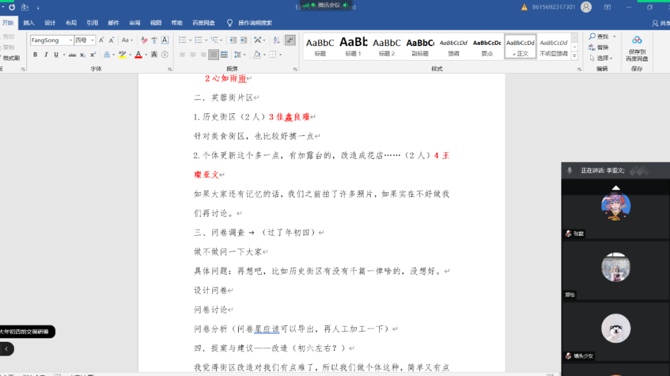This screenshot has width=670, height=376.
Task: Click the yellow text highlight color button
Action: pos(122,55)
